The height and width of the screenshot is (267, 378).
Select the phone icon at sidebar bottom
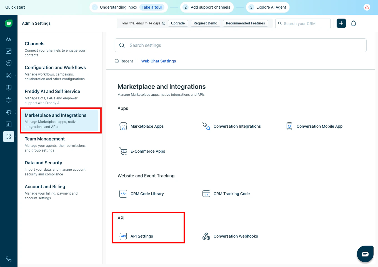8,258
